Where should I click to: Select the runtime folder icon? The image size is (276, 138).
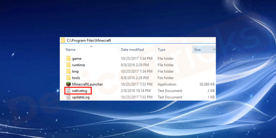click(x=69, y=65)
